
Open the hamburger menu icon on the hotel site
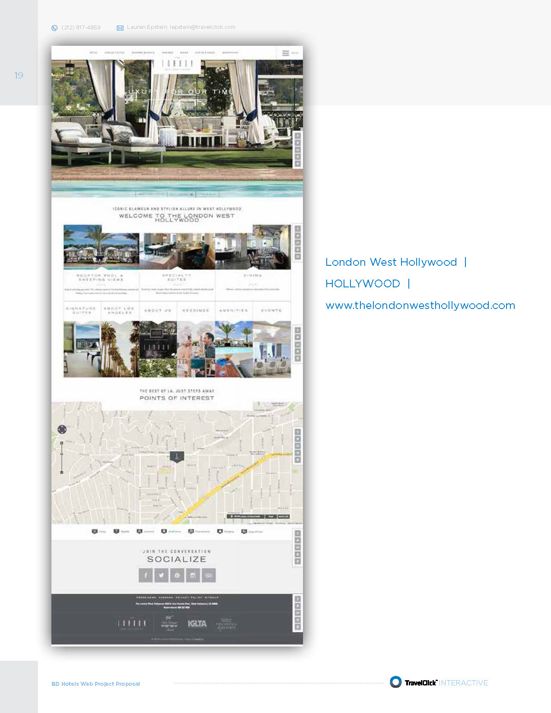(x=286, y=53)
